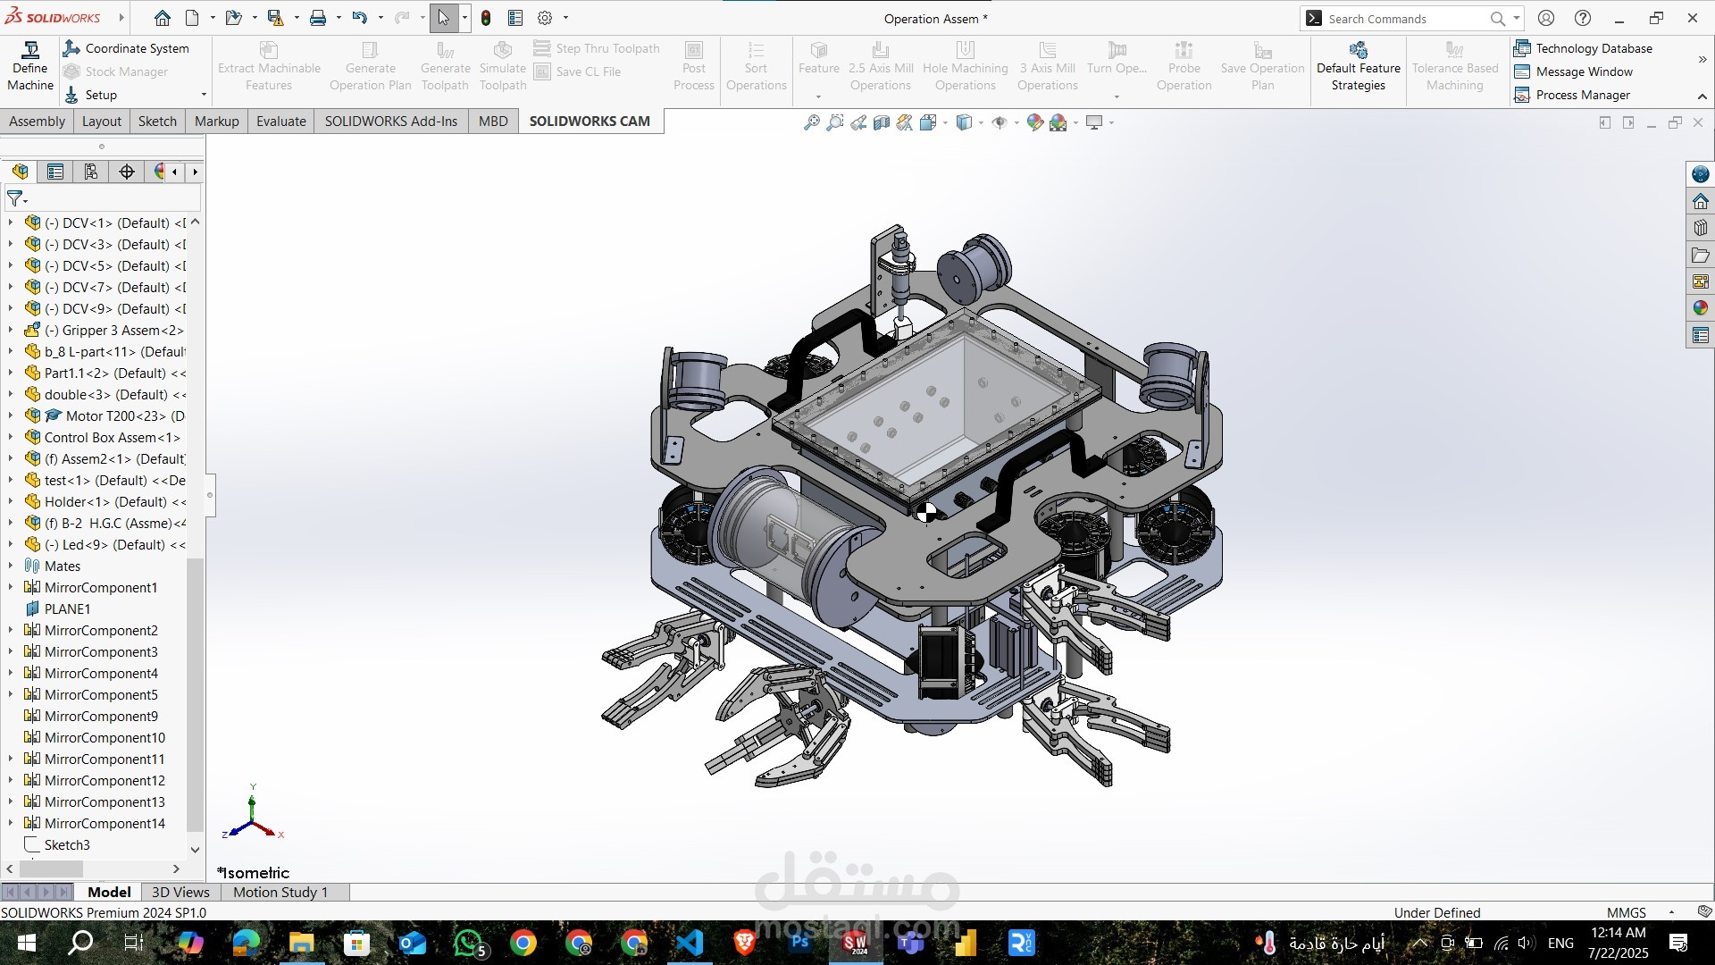
Task: Click the filter icon in feature tree
Action: 16,198
